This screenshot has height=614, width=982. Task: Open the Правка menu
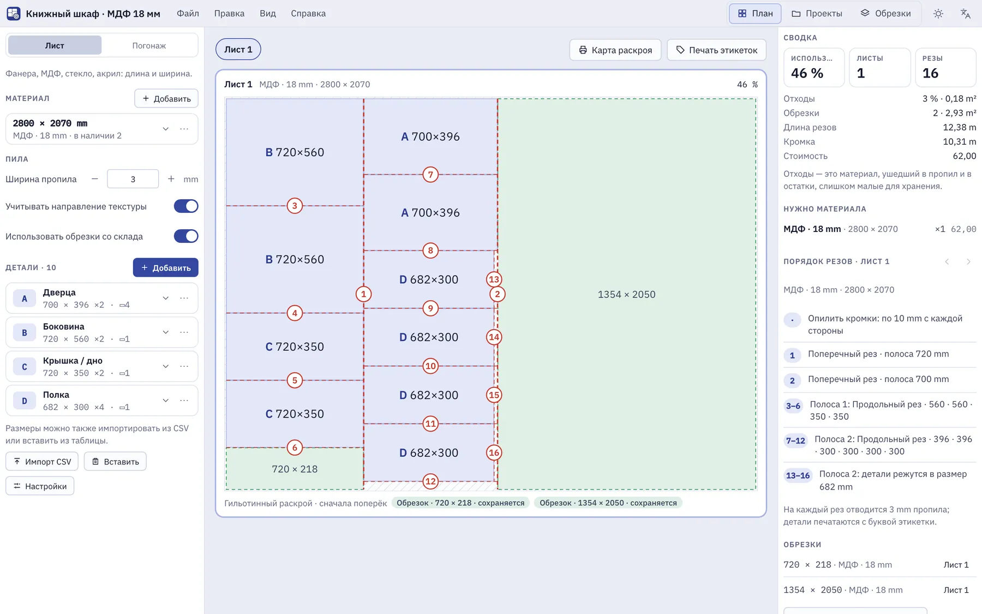229,14
